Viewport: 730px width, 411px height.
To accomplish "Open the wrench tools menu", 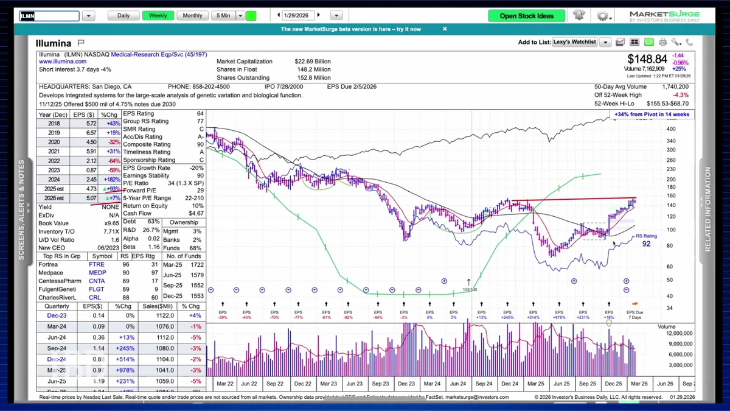I will (x=676, y=43).
